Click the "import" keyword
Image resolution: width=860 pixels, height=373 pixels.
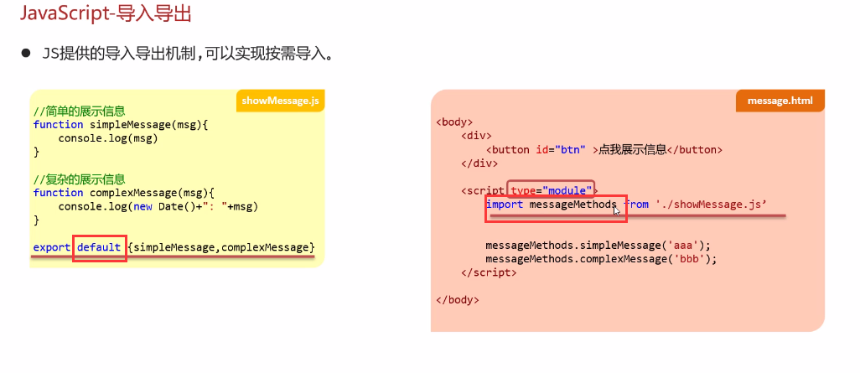505,205
